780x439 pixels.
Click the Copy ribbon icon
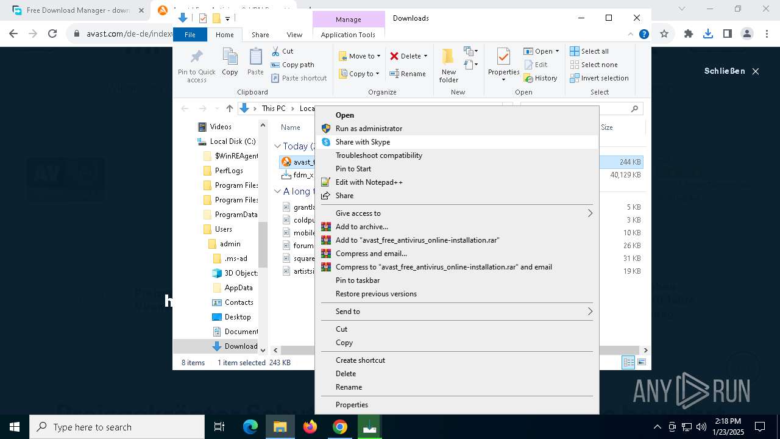[x=230, y=62]
